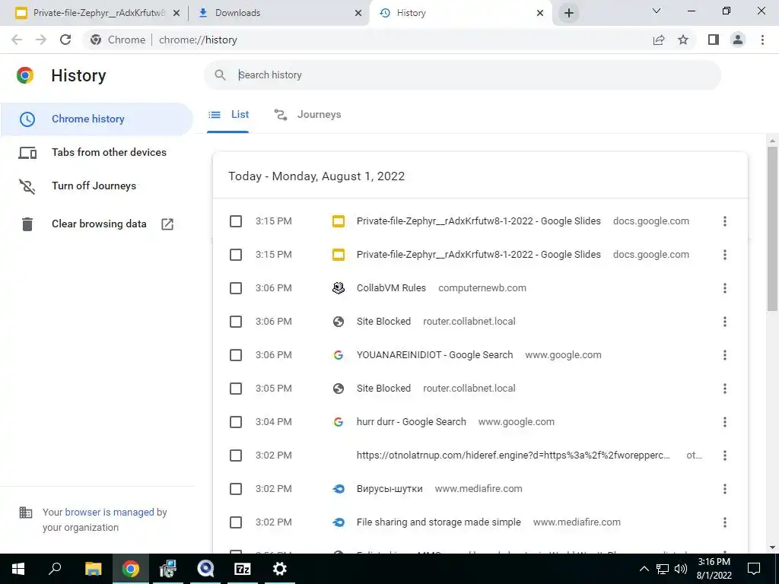Click the globe favicon for 3:06 PM Site Blocked
Viewport: 779px width, 584px height.
click(339, 322)
